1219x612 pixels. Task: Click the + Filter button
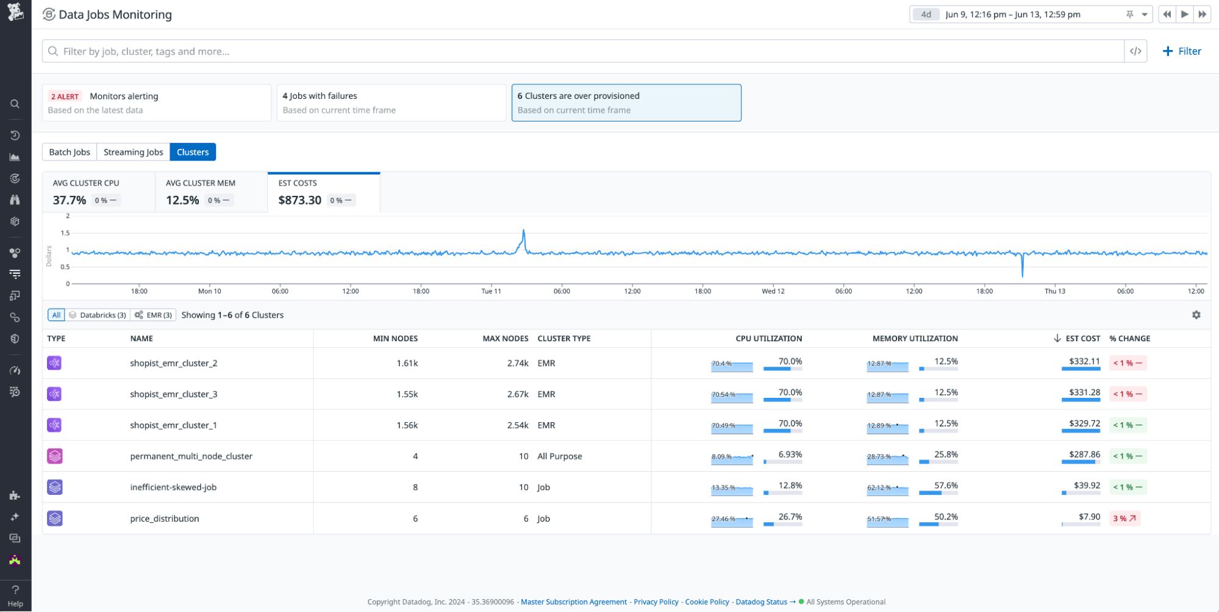[1181, 51]
